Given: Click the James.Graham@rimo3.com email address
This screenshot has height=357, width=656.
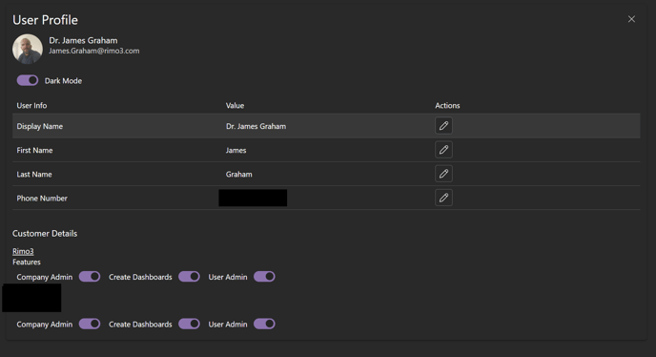Looking at the screenshot, I should point(94,51).
